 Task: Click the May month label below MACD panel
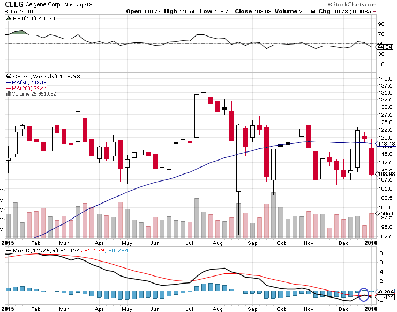[x=127, y=309]
